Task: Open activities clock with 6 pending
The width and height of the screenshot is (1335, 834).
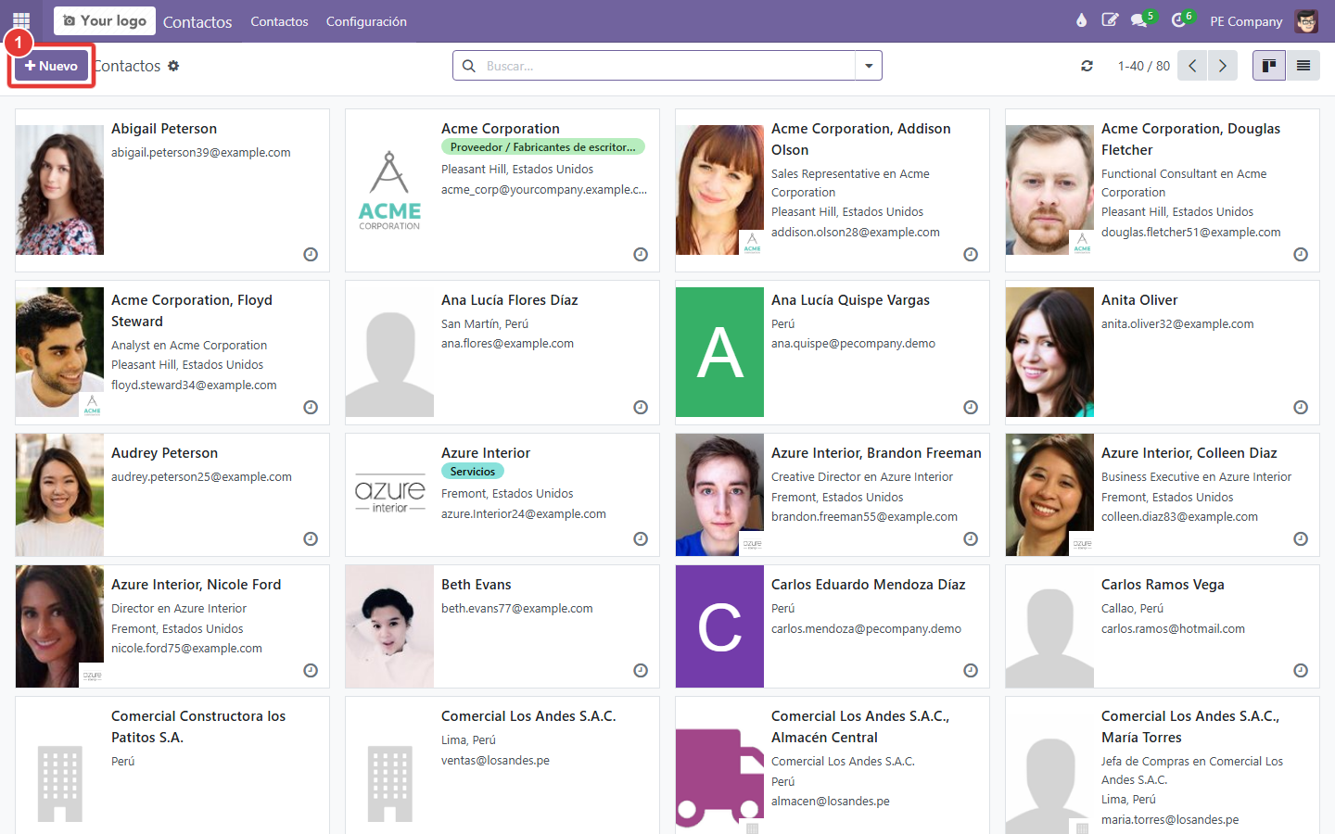Action: click(1182, 20)
